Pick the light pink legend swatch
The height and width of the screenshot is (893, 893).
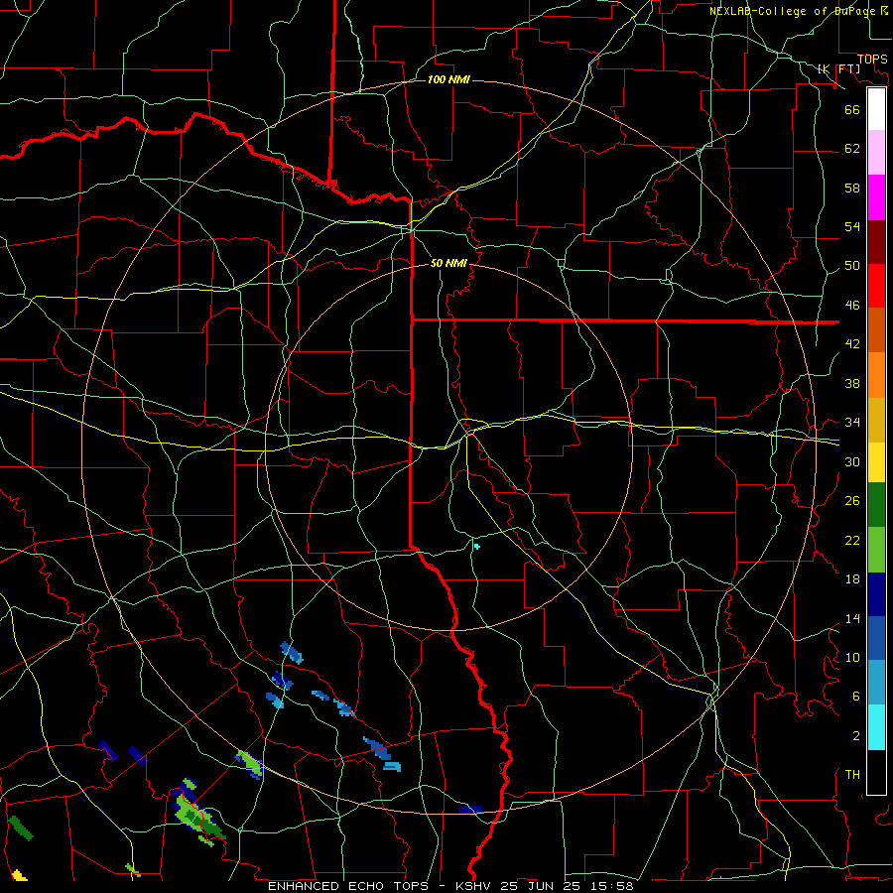[876, 153]
